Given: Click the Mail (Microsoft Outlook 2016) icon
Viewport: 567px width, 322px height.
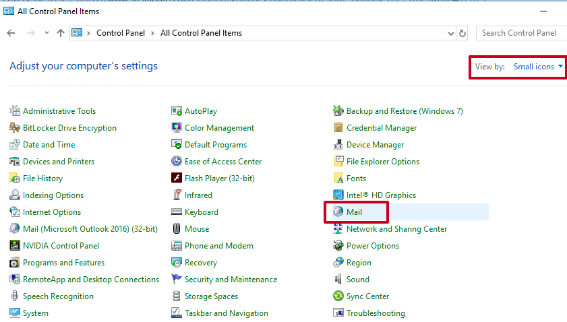Looking at the screenshot, I should [x=15, y=229].
